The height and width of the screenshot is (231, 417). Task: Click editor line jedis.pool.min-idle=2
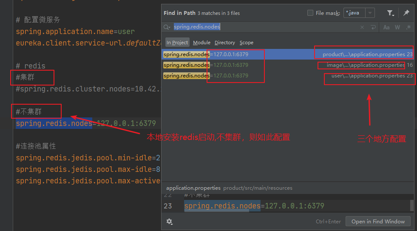coord(88,158)
